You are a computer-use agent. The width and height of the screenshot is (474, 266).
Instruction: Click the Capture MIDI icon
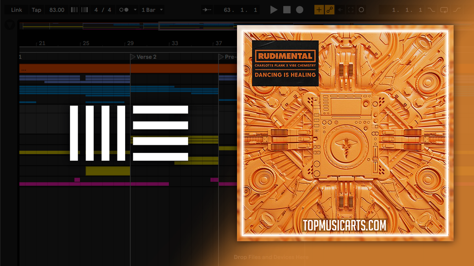click(350, 10)
